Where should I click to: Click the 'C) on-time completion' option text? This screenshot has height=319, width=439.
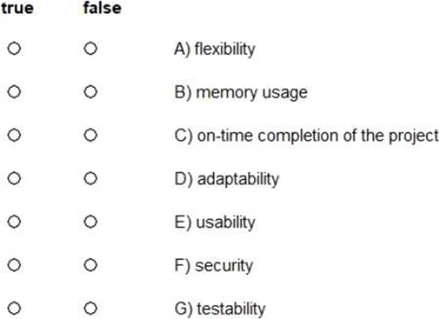coord(307,136)
